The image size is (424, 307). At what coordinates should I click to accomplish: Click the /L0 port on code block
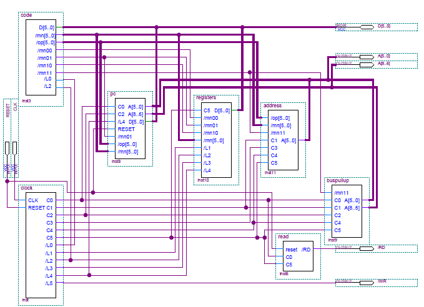point(47,79)
